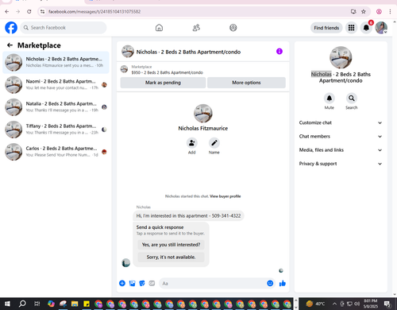Reload the browser page

coord(29,11)
